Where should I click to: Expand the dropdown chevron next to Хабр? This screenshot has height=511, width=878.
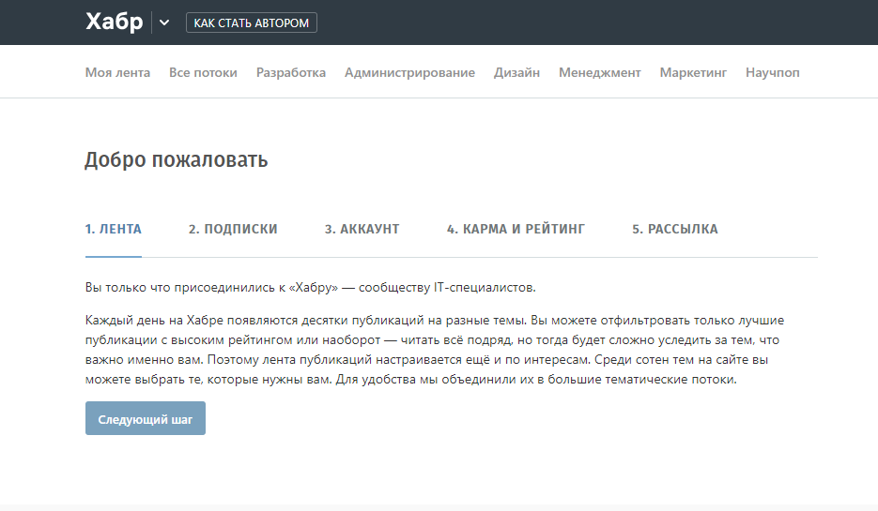(164, 23)
